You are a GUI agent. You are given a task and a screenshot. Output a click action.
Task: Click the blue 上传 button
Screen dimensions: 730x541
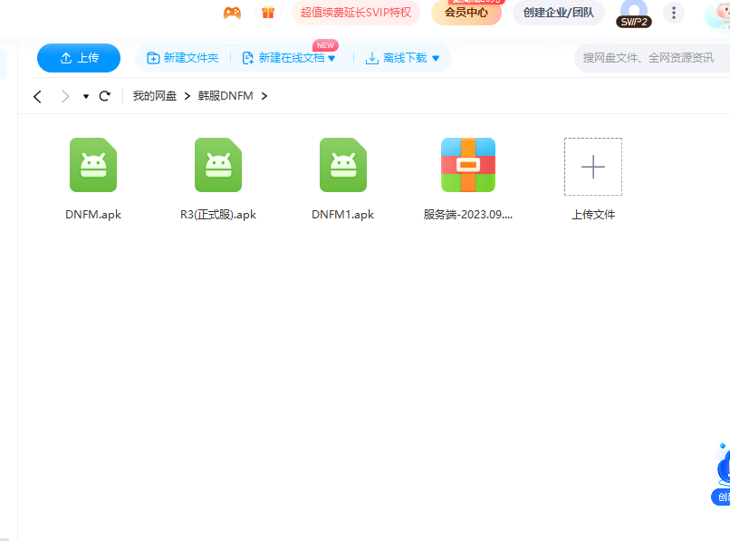point(79,58)
